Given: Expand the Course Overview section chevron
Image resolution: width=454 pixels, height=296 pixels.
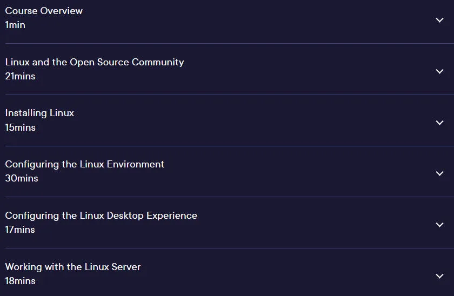Looking at the screenshot, I should tap(439, 20).
